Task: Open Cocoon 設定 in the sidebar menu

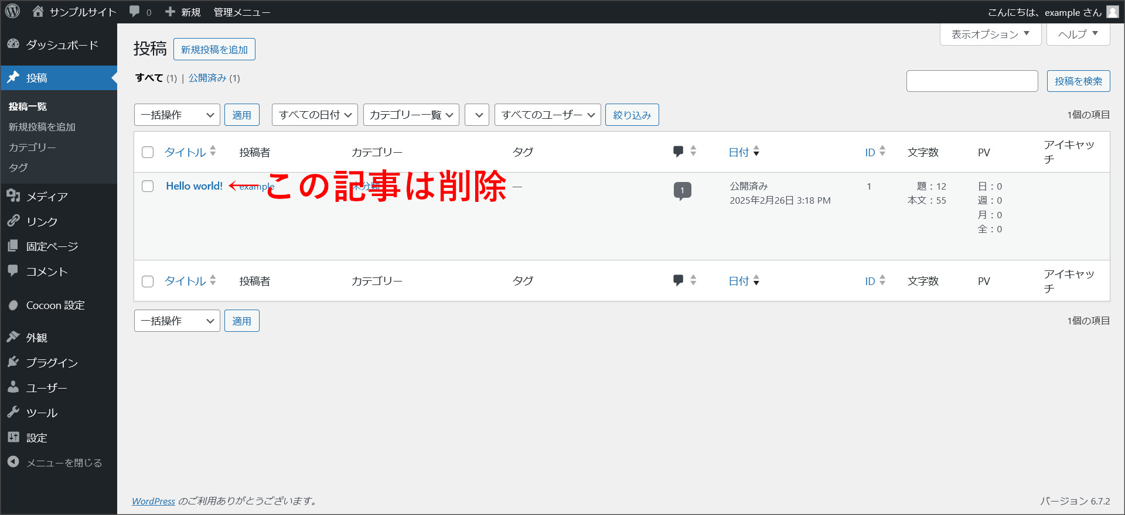Action: tap(55, 305)
